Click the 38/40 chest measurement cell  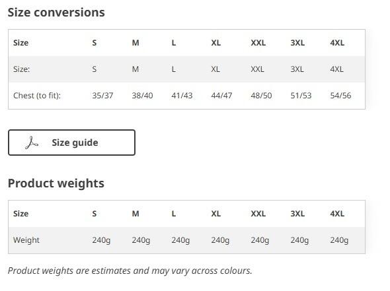[142, 96]
